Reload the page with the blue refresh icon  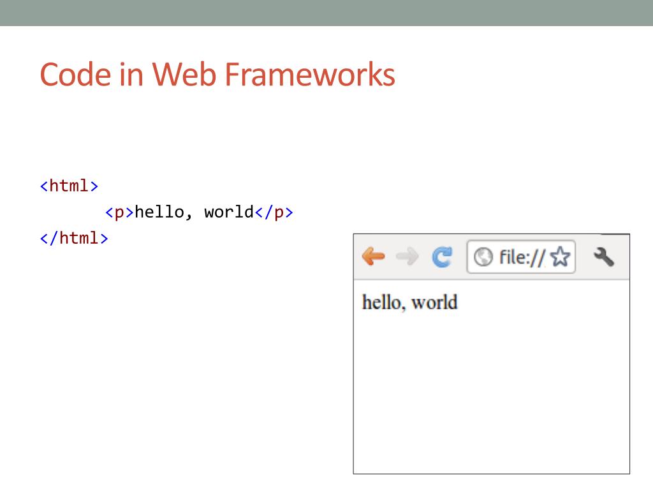pyautogui.click(x=442, y=256)
